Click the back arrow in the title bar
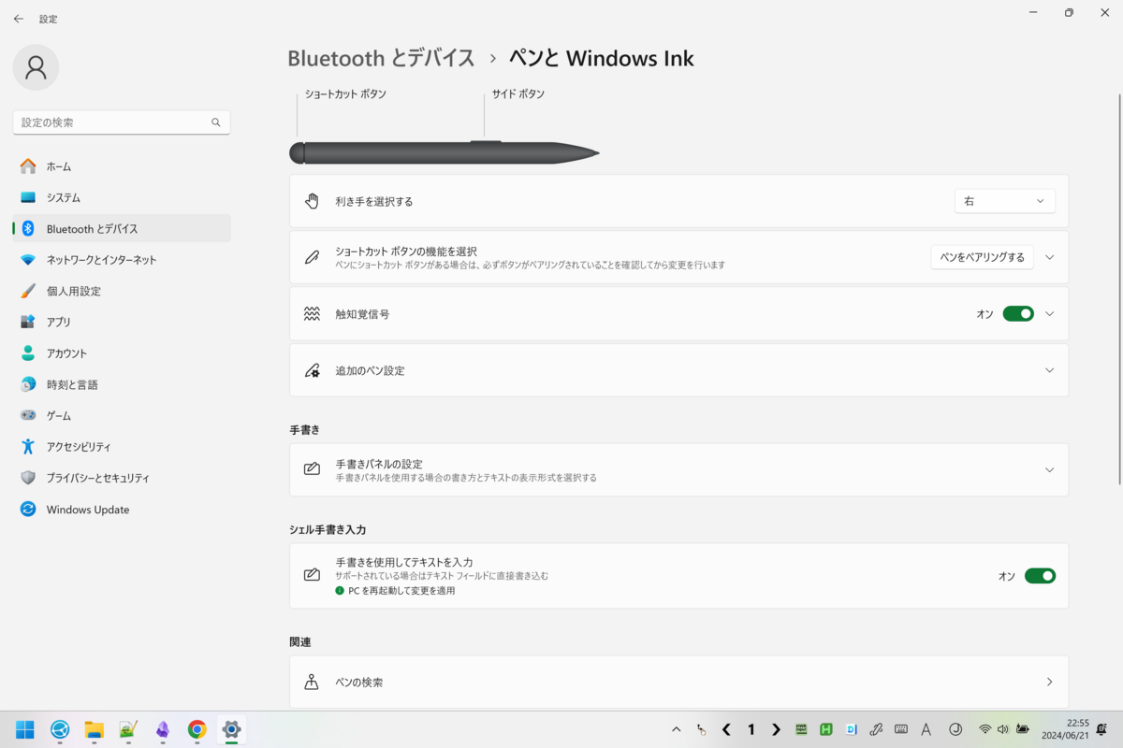 (19, 19)
